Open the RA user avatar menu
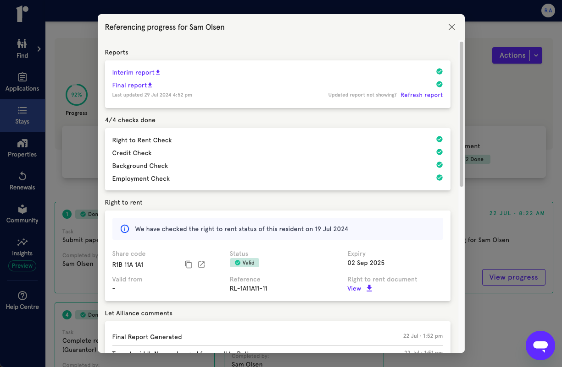Viewport: 562px width, 367px height. coord(548,11)
